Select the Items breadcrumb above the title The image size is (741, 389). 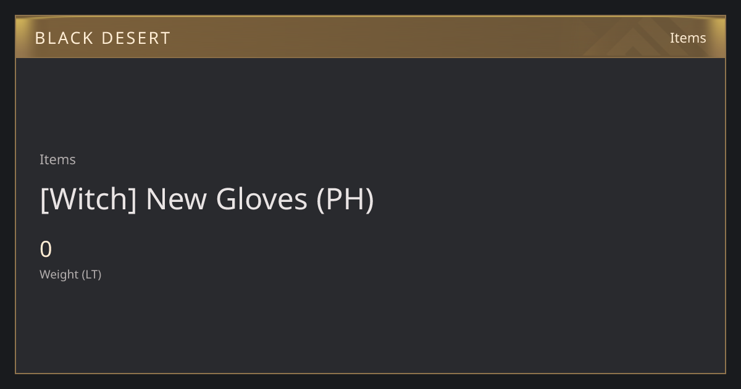click(57, 159)
